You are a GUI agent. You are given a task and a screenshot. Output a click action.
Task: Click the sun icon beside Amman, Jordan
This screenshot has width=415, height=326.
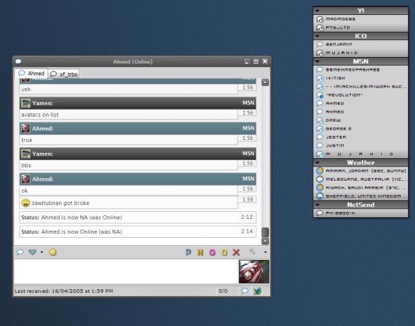click(x=320, y=170)
